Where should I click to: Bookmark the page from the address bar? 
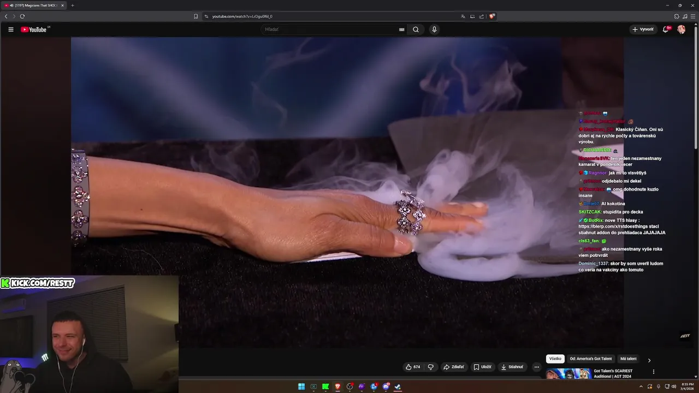tap(196, 16)
